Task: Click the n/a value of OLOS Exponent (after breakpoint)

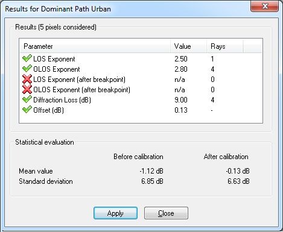Action: coord(180,90)
